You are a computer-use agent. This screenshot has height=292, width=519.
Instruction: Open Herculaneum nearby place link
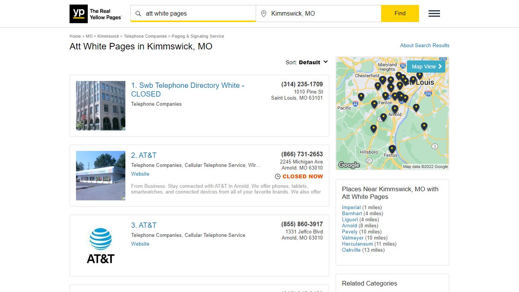(x=358, y=244)
